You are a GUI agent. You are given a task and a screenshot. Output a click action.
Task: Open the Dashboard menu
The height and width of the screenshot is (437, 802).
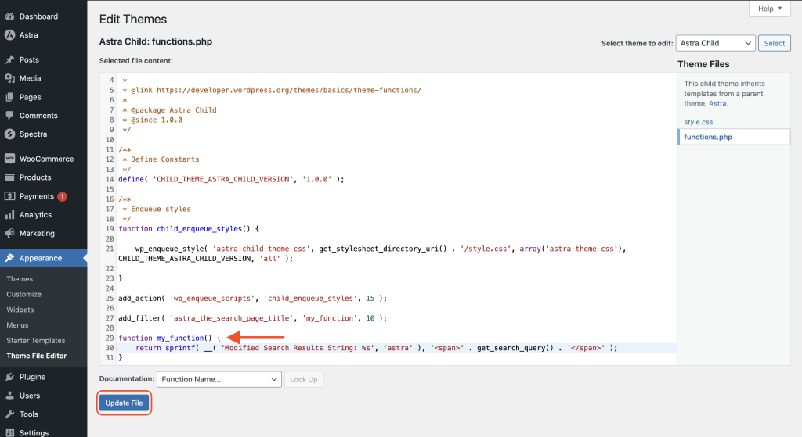(44, 16)
